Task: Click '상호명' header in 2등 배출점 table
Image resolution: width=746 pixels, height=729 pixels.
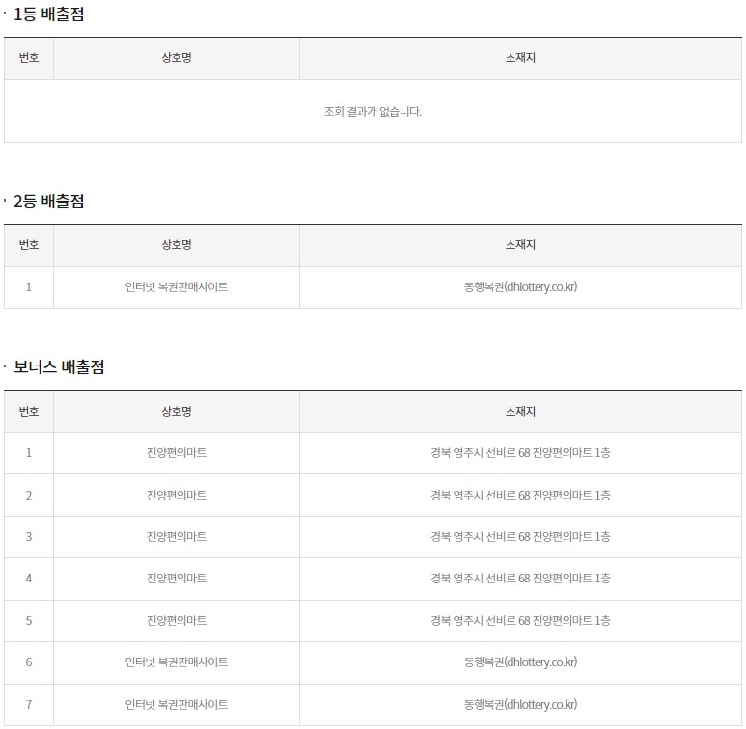Action: [177, 245]
